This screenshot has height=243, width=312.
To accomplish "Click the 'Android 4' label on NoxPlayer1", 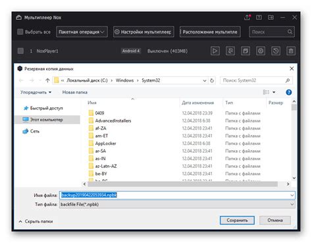I will [x=131, y=51].
